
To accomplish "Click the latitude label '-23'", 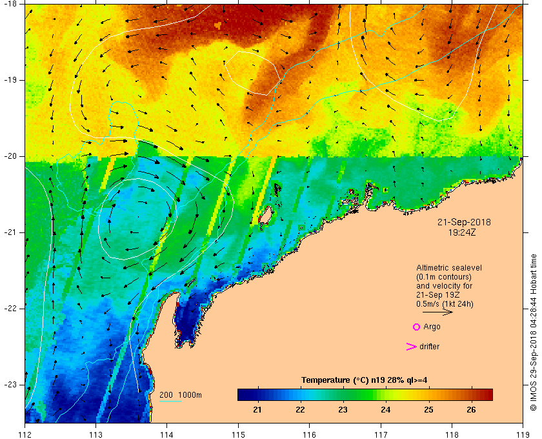I will click(x=10, y=385).
